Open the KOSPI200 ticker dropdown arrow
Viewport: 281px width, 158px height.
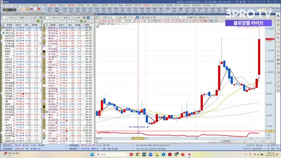(66, 145)
